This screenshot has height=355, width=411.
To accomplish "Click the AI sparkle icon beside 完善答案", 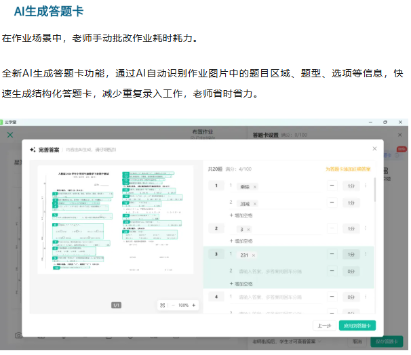I will (33, 150).
